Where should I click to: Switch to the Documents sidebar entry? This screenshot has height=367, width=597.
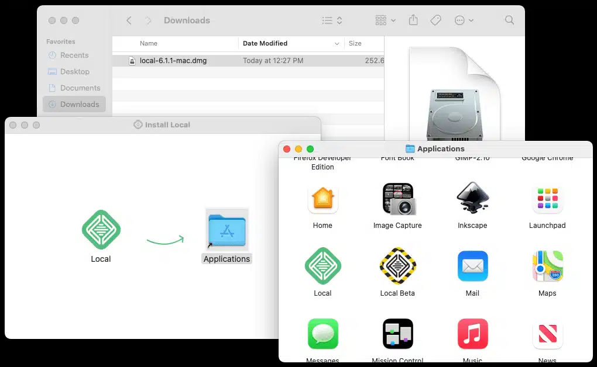click(x=78, y=88)
